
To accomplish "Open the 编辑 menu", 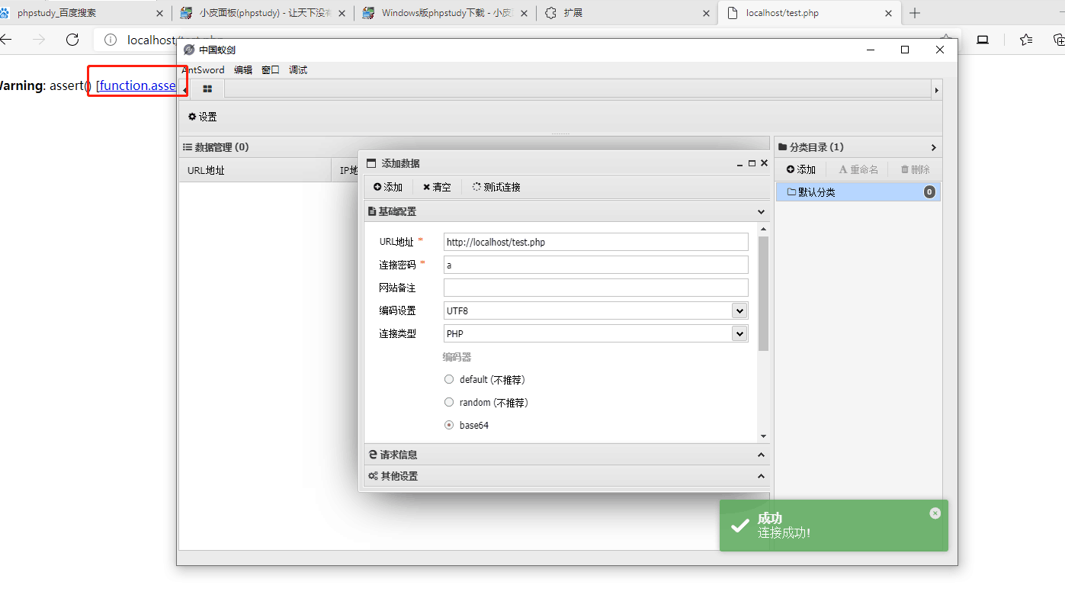I will pos(243,70).
